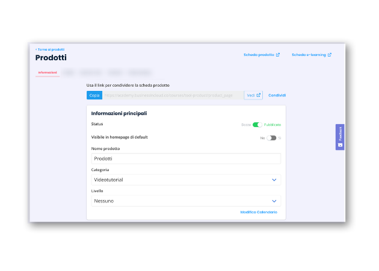Click the product page URL field
This screenshot has width=379, height=271.
[172, 95]
